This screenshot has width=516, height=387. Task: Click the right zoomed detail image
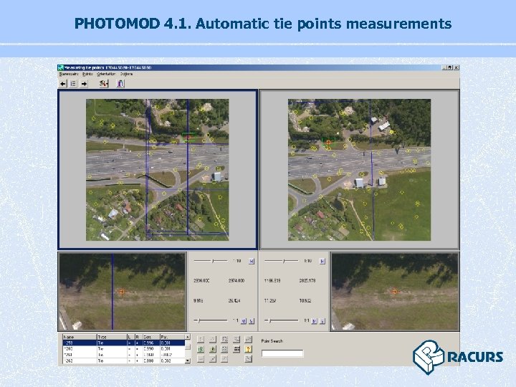[x=395, y=292]
